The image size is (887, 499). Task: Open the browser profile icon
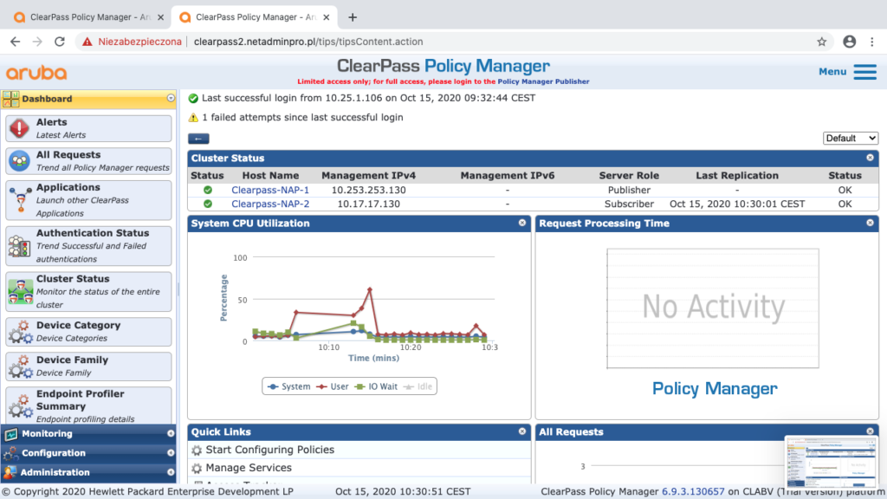click(849, 42)
